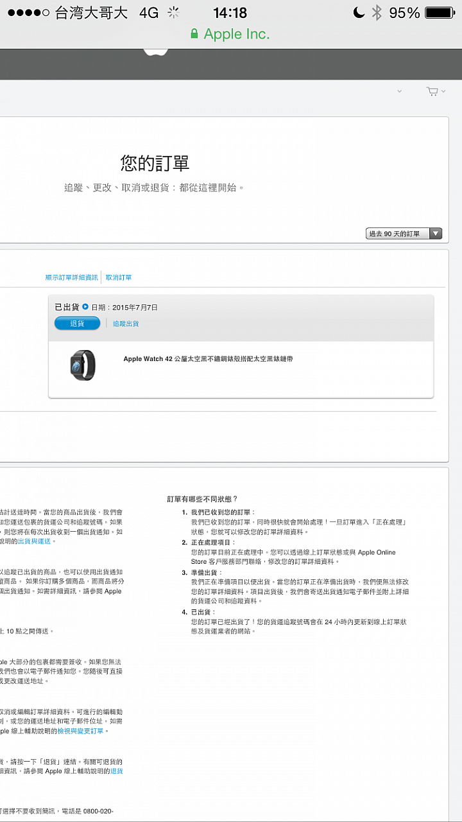Open the shopping cart icon
462x822 pixels.
pyautogui.click(x=432, y=91)
